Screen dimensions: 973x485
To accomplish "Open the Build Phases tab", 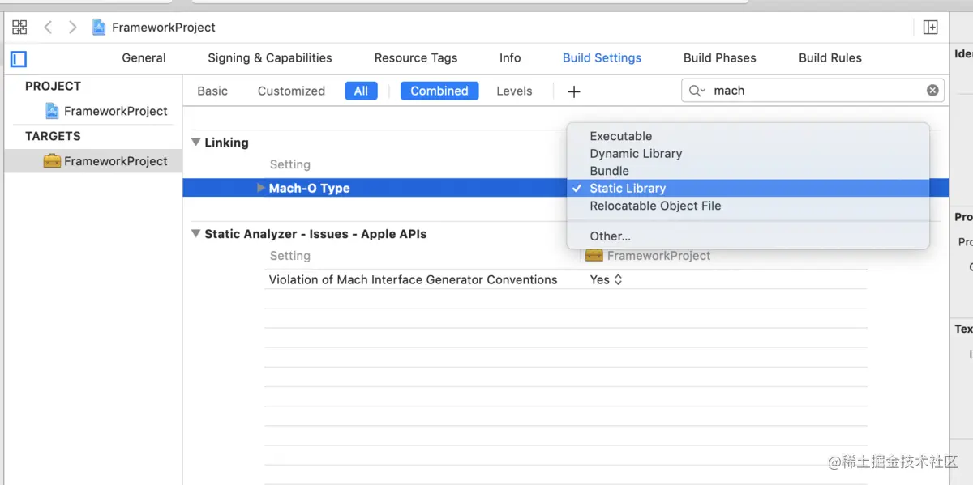I will point(720,58).
